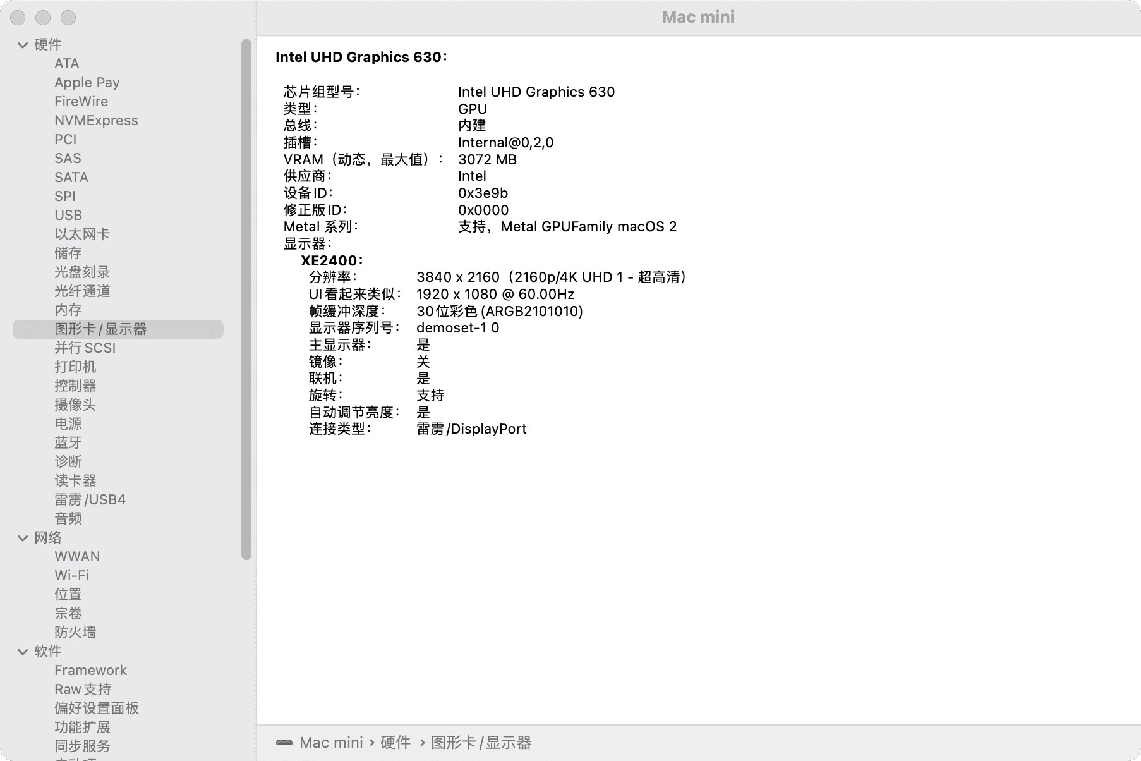Select 储存 in the sidebar
Viewport: 1141px width, 761px height.
(x=68, y=253)
